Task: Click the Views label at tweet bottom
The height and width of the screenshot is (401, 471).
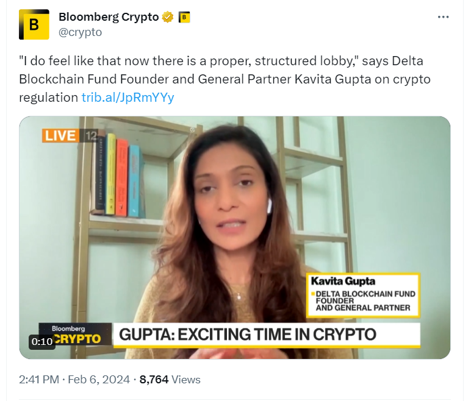Action: point(186,380)
